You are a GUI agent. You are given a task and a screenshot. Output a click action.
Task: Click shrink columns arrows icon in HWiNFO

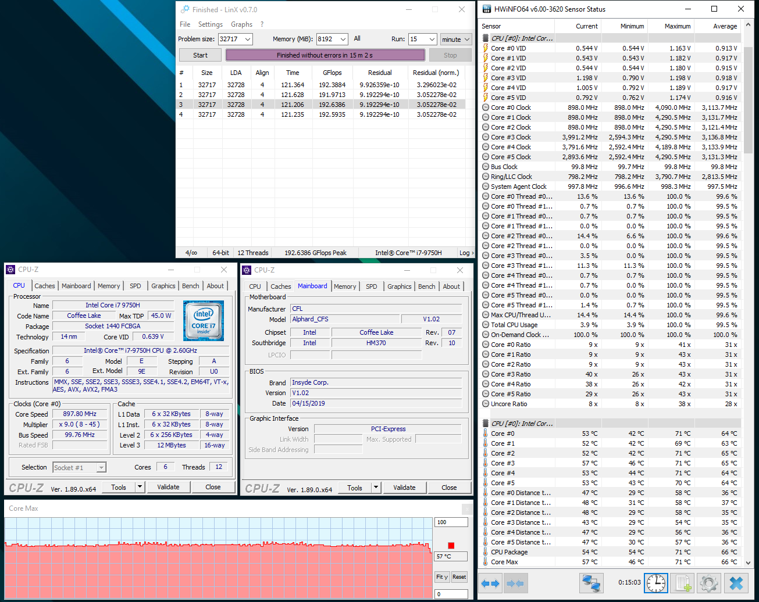click(x=516, y=583)
